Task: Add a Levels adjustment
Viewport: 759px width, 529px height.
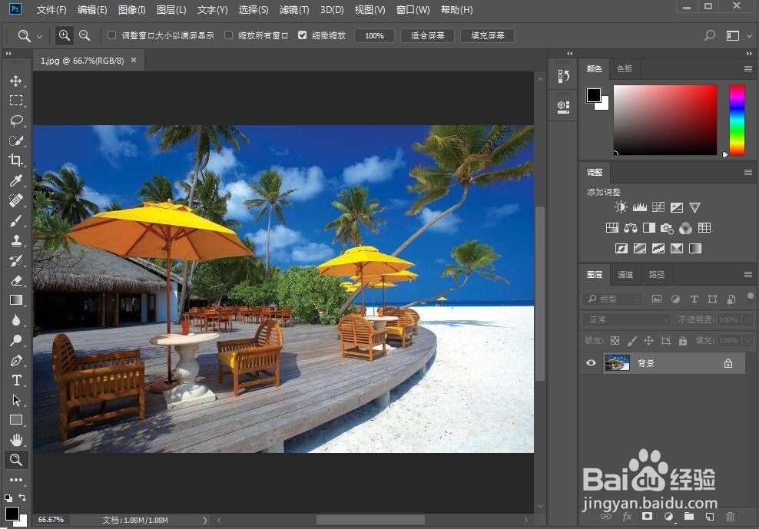Action: click(x=639, y=207)
